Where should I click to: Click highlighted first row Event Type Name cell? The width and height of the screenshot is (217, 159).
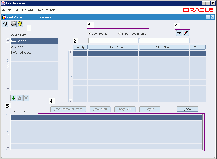click(x=113, y=54)
